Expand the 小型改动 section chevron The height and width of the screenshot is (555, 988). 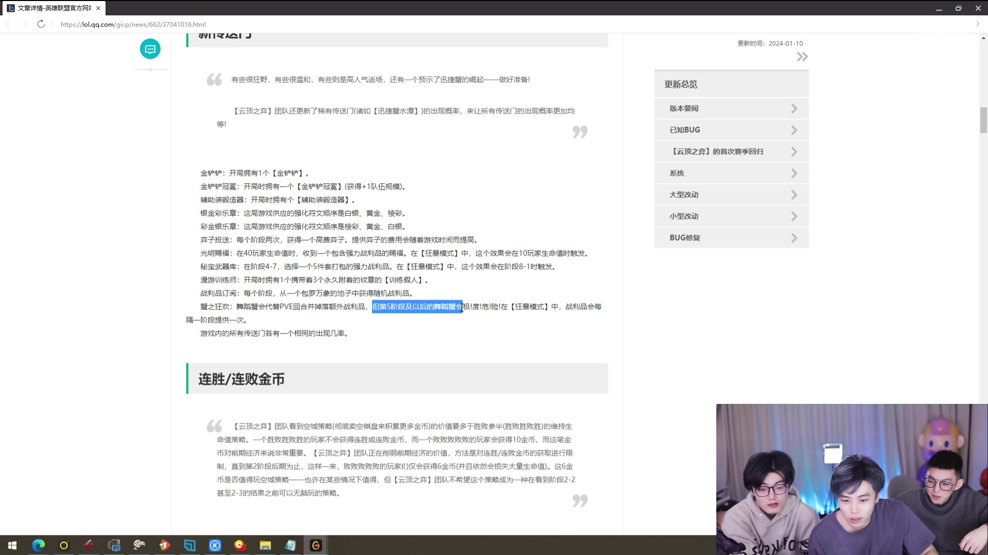pyautogui.click(x=794, y=216)
